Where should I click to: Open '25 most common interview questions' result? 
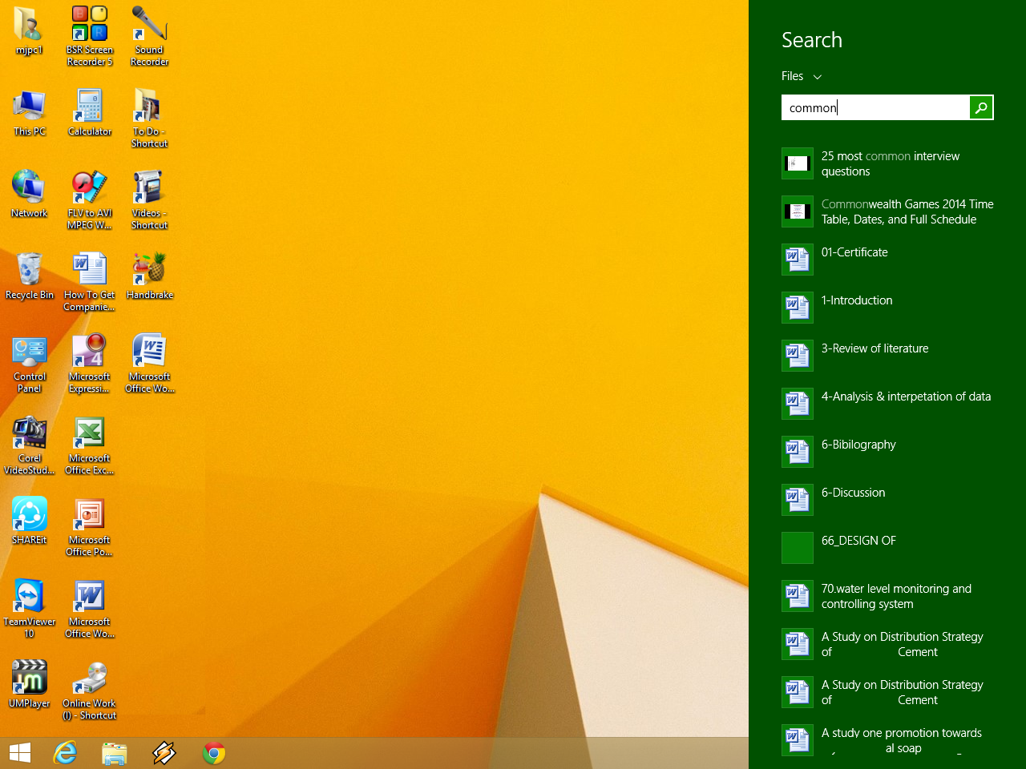[x=887, y=163]
